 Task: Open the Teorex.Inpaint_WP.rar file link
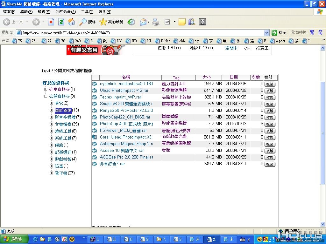pos(120,97)
